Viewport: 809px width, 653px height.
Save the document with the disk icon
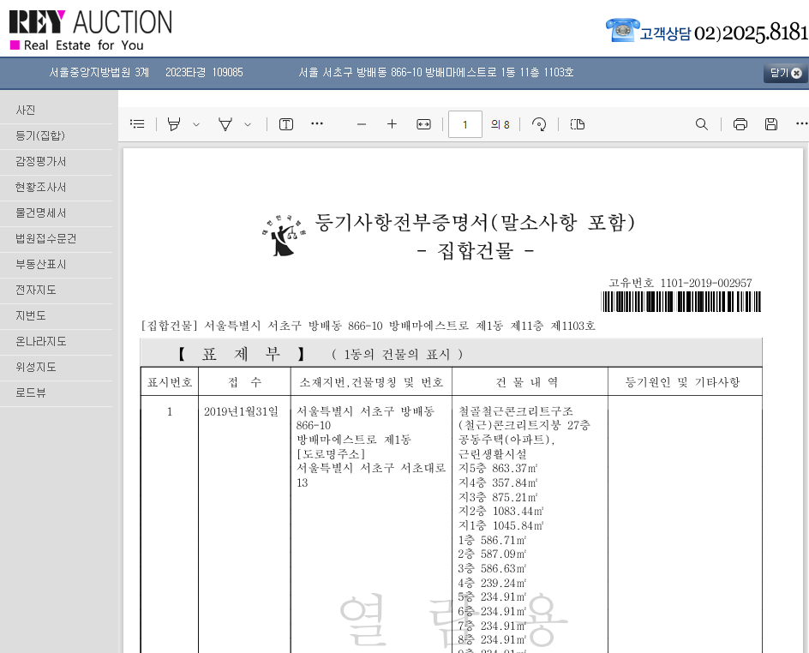point(771,123)
